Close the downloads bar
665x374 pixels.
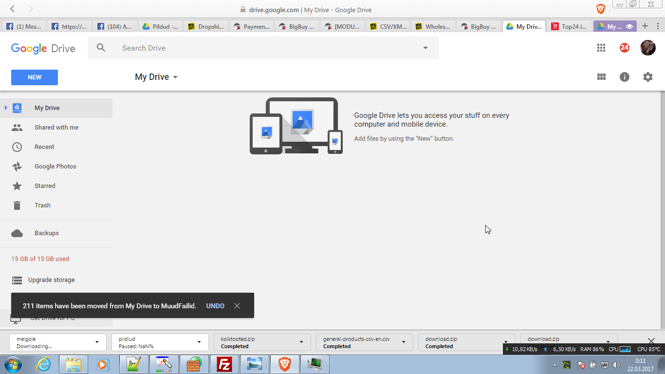pos(651,341)
